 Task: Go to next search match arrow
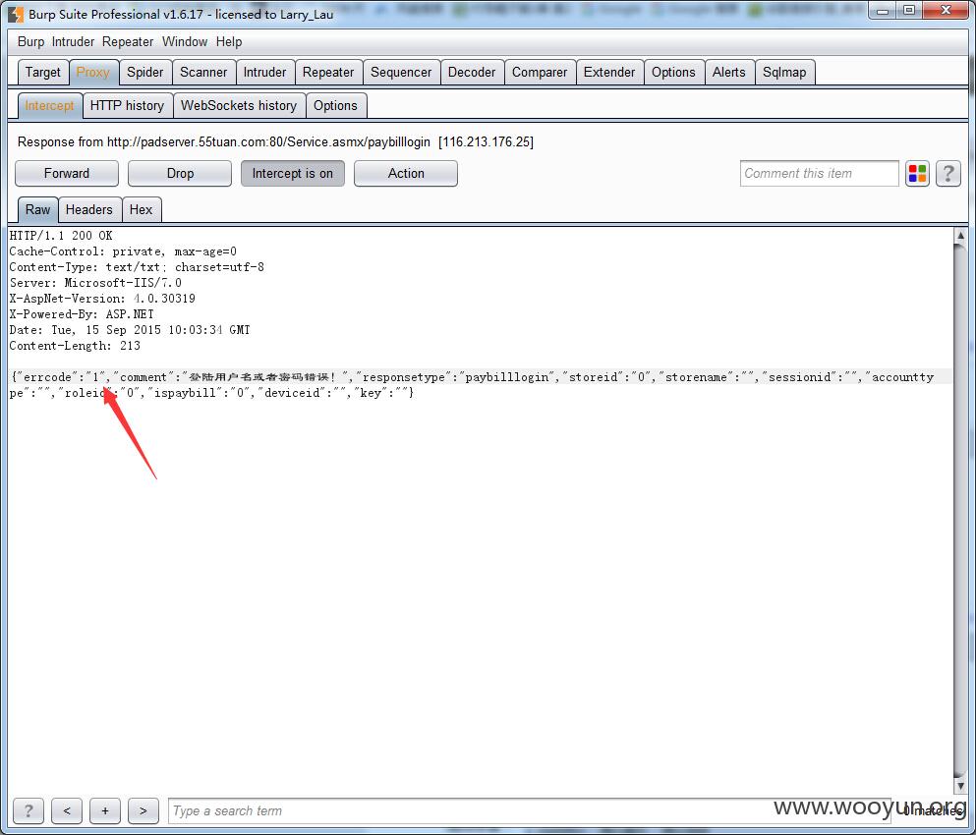144,810
